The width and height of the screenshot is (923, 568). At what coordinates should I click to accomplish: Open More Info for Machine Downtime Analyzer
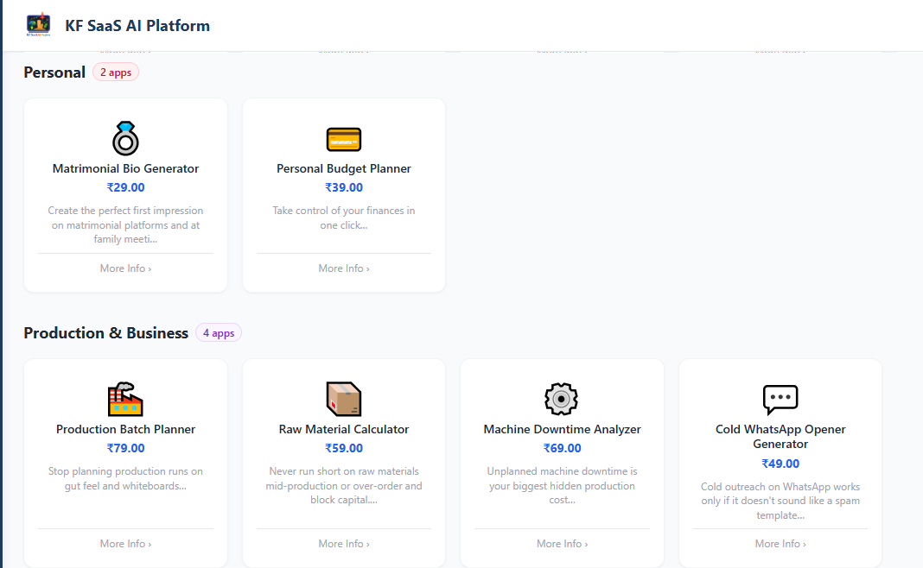[x=562, y=543]
